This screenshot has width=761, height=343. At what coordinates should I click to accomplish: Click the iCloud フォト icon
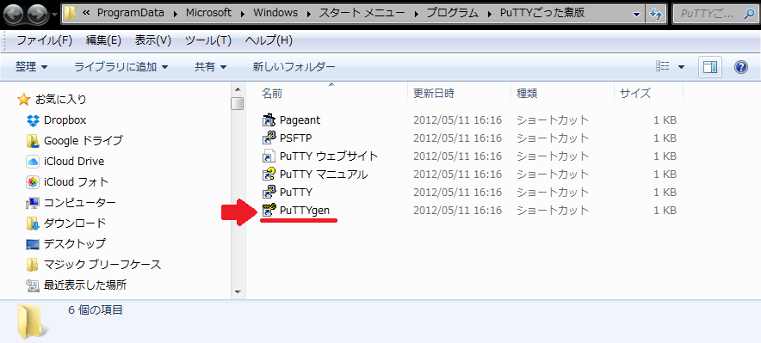[33, 182]
